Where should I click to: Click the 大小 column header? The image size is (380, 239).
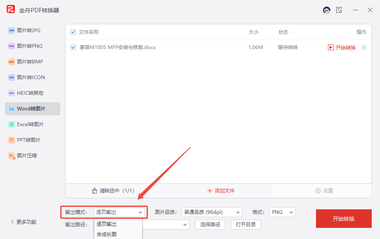(x=254, y=32)
